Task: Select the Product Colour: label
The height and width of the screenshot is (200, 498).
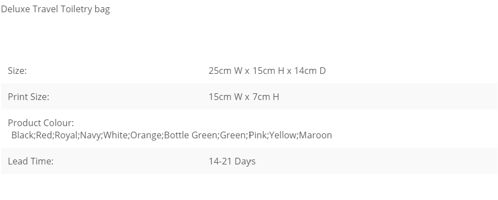Action: tap(41, 123)
